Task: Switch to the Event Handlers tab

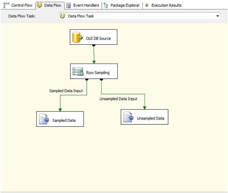Action: 86,5
